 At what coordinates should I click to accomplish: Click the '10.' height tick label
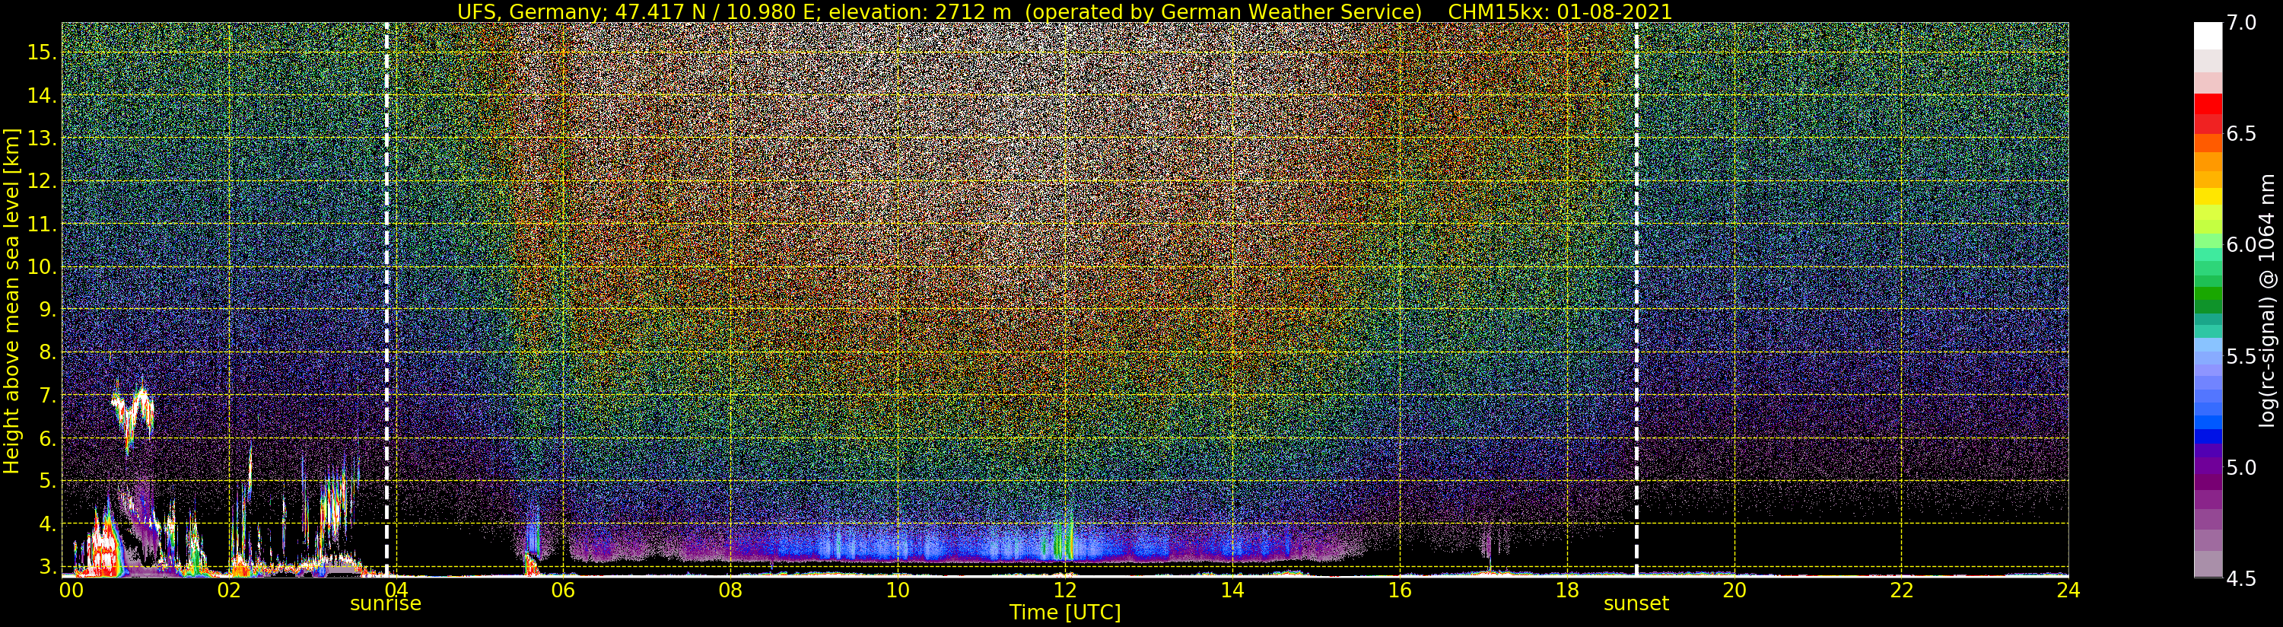pyautogui.click(x=42, y=267)
